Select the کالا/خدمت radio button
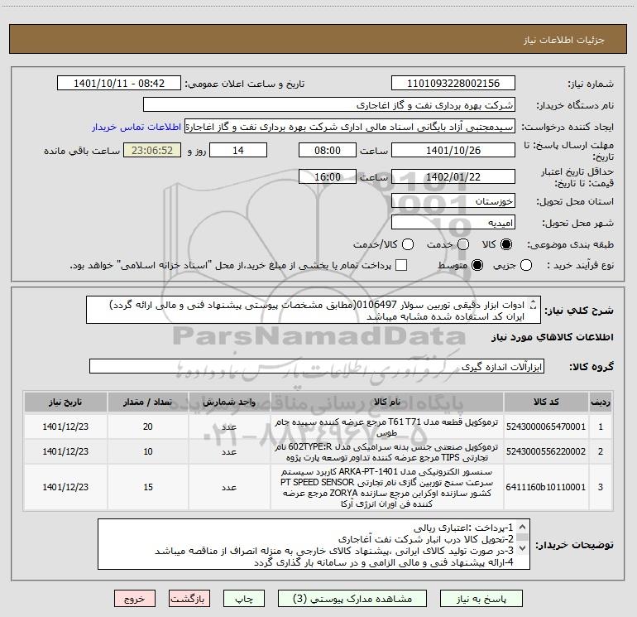This screenshot has width=637, height=617. [x=408, y=244]
